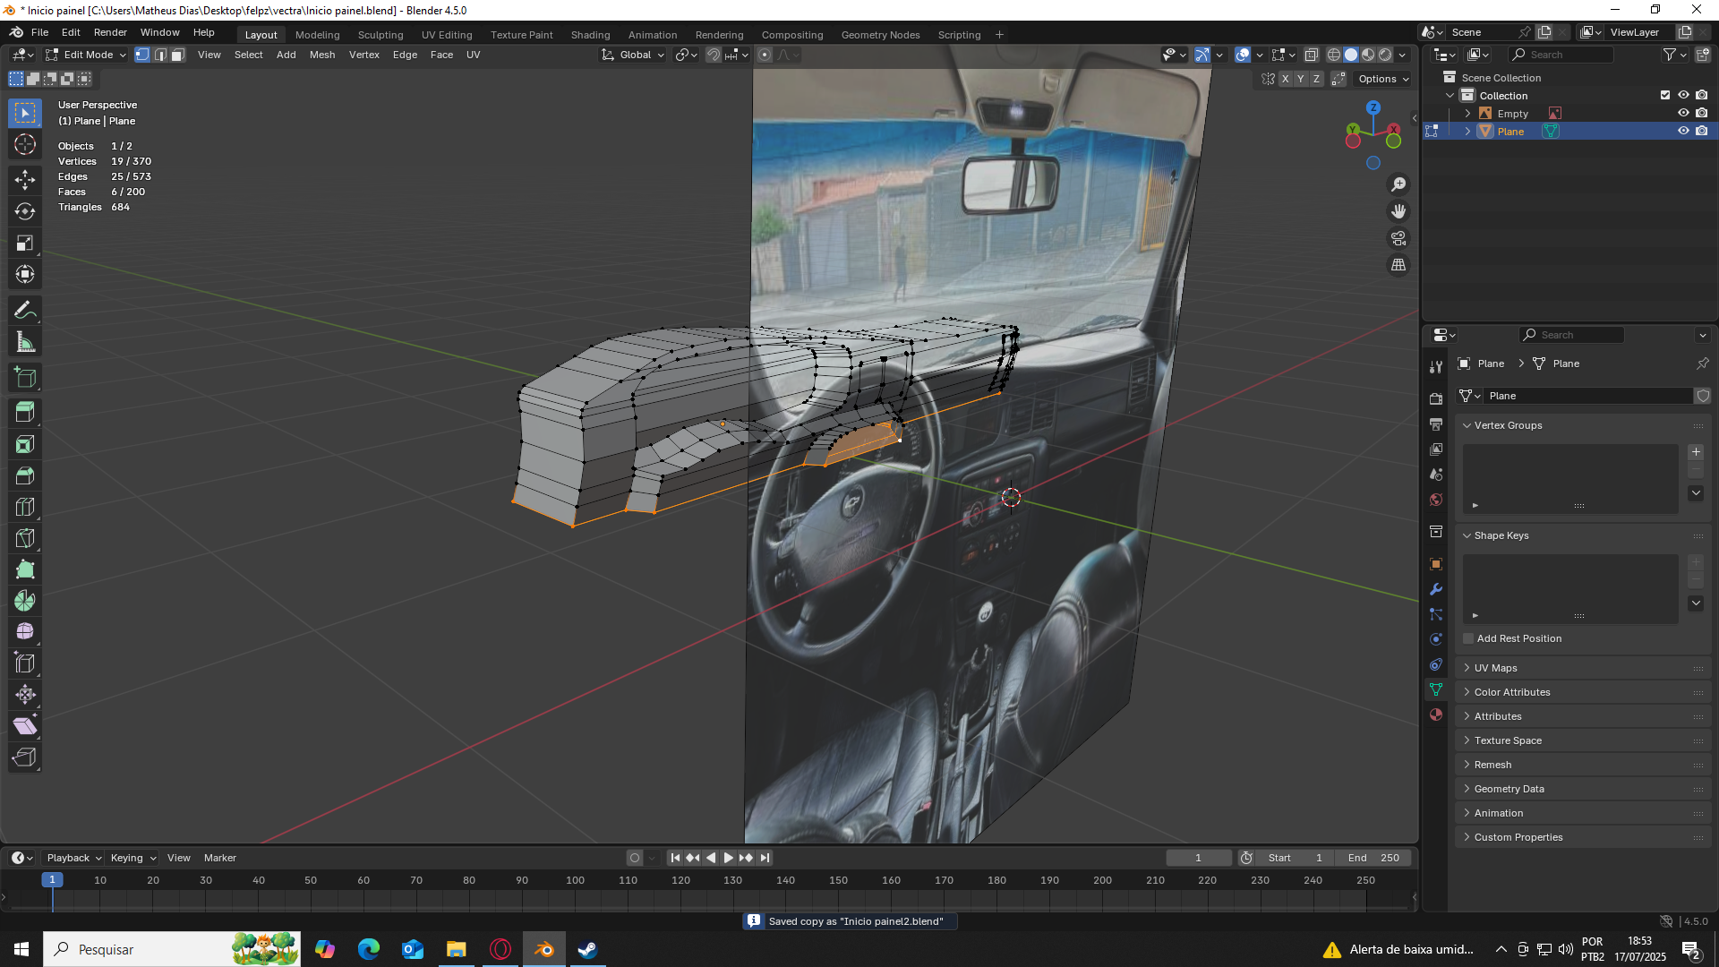Activate the Extrude Region tool

(25, 413)
